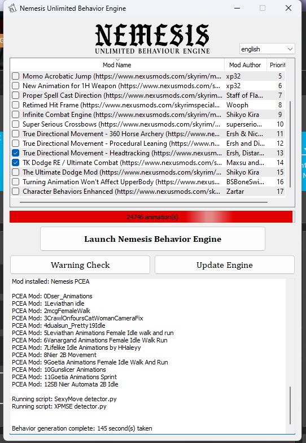Viewport: 306px width, 443px height.
Task: Select priority cell 17
Action: point(280,191)
